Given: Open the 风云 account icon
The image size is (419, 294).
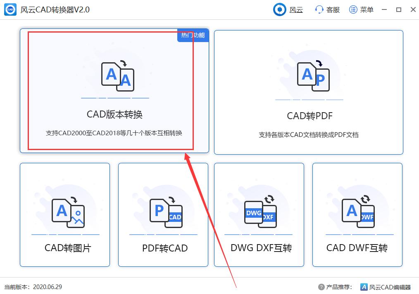Looking at the screenshot, I should tap(279, 9).
